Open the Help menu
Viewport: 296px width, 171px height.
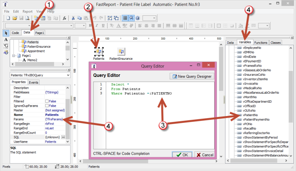[51, 12]
